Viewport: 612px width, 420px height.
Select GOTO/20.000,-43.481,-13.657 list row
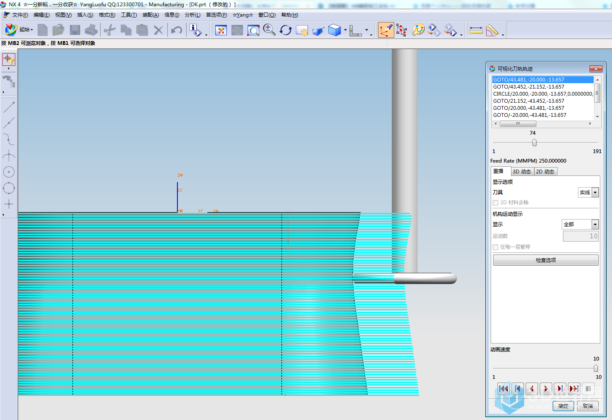pyautogui.click(x=543, y=108)
